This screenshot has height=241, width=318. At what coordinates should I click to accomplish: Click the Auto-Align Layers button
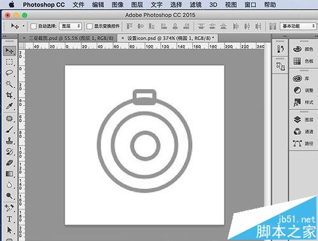[x=273, y=26]
